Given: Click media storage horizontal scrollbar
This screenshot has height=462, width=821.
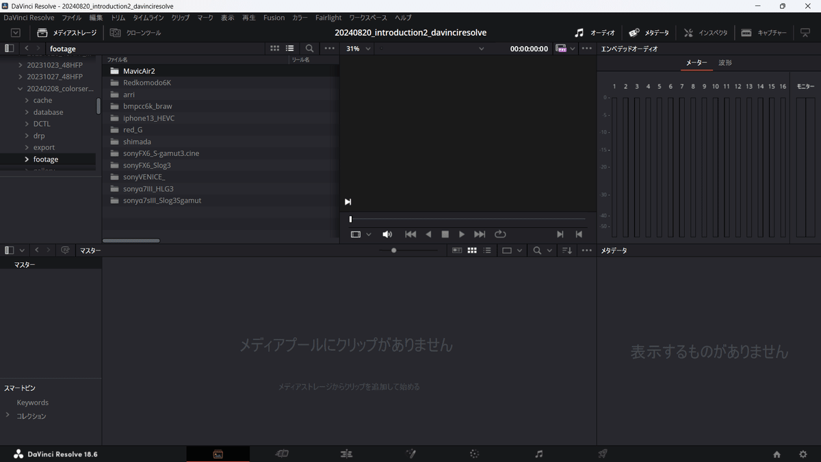Looking at the screenshot, I should pos(131,241).
